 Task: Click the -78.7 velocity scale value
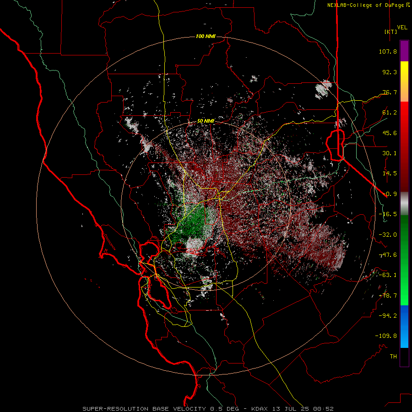[388, 296]
